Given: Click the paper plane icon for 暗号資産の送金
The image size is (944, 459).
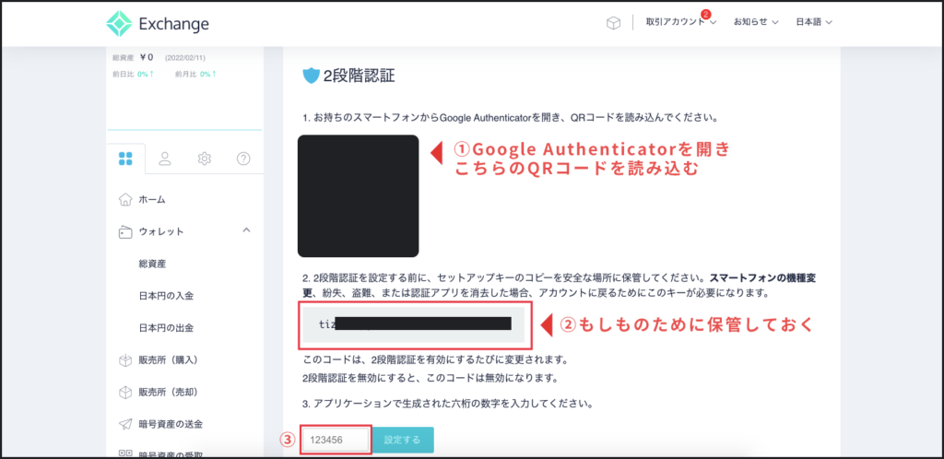Looking at the screenshot, I should pyautogui.click(x=125, y=424).
